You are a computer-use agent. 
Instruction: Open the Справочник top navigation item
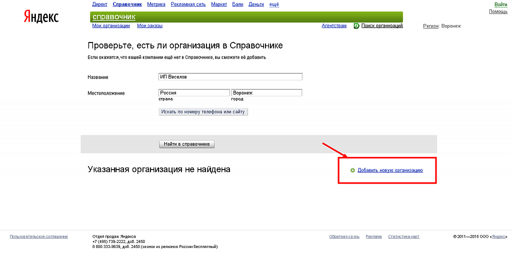tap(127, 4)
